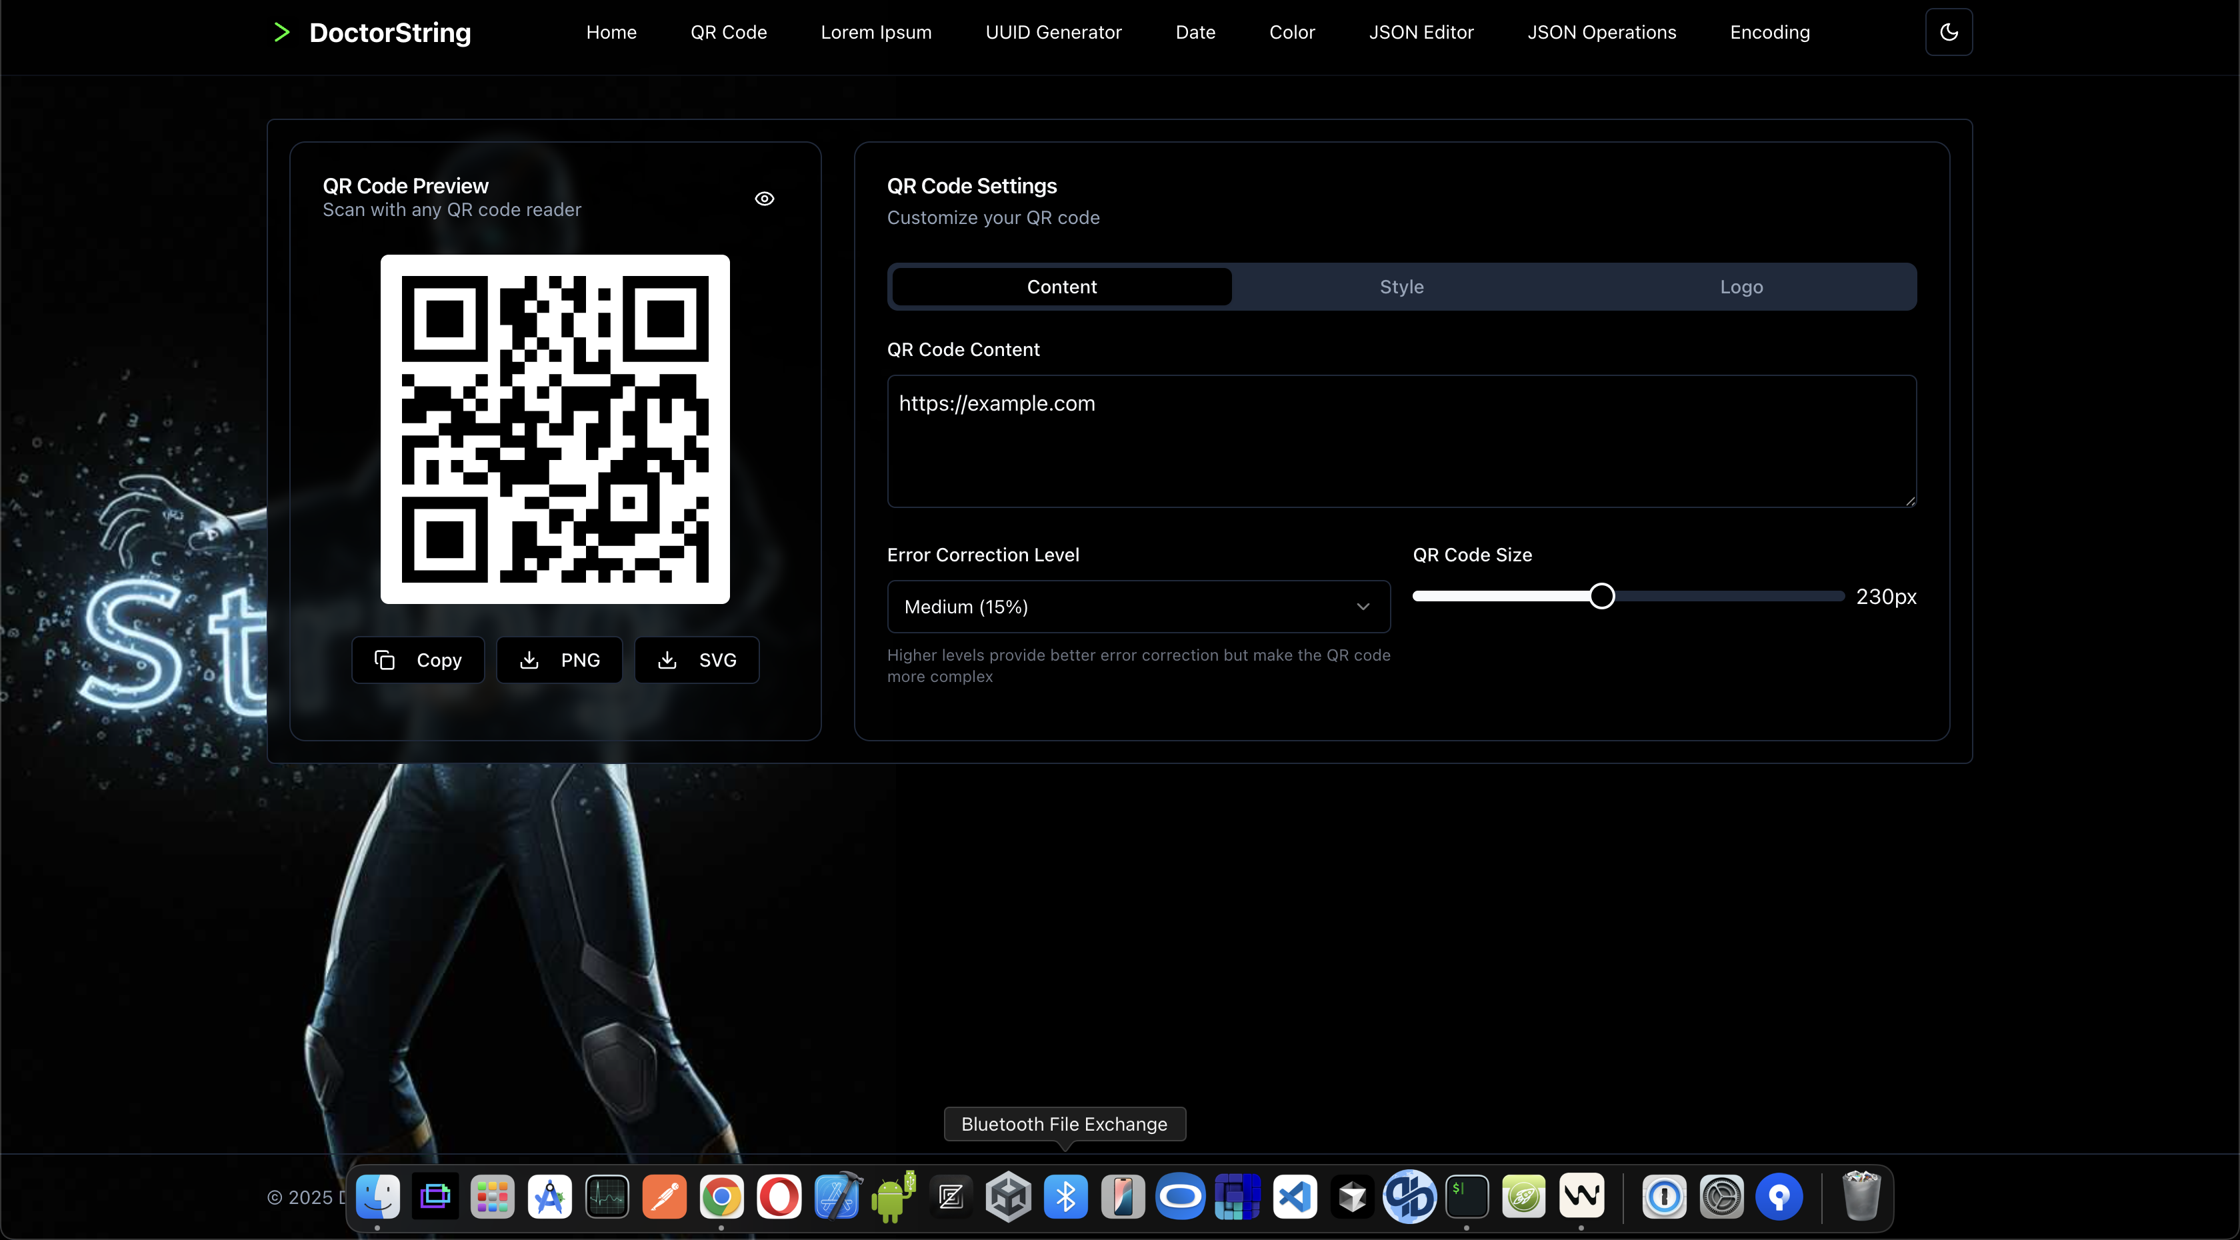This screenshot has width=2240, height=1240.
Task: Open Bluetooth File Exchange in the dock
Action: pyautogui.click(x=1066, y=1197)
